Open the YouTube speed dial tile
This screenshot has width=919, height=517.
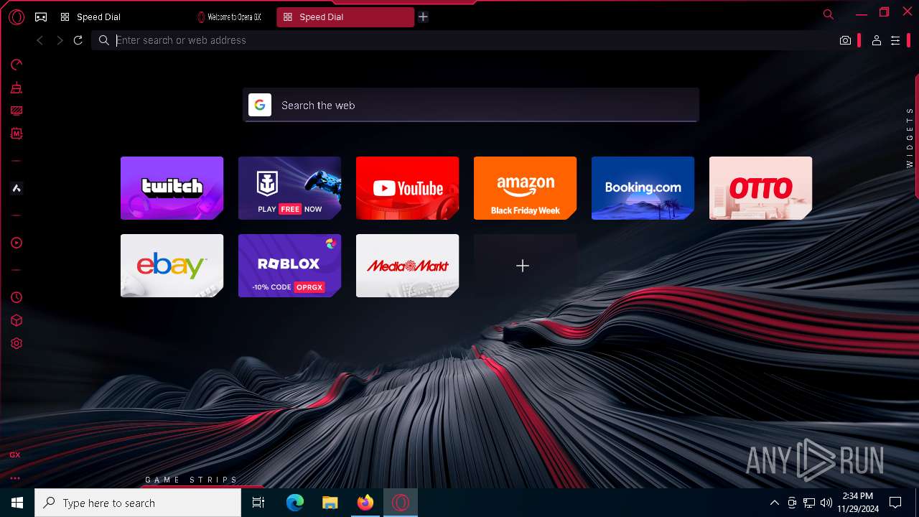click(407, 188)
